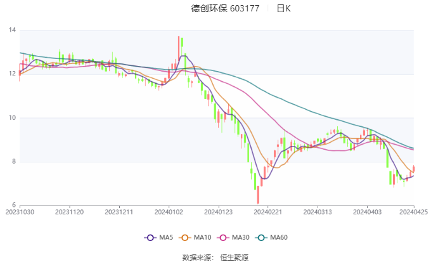
Task: Click the 20240425 end date label
Action: point(413,213)
